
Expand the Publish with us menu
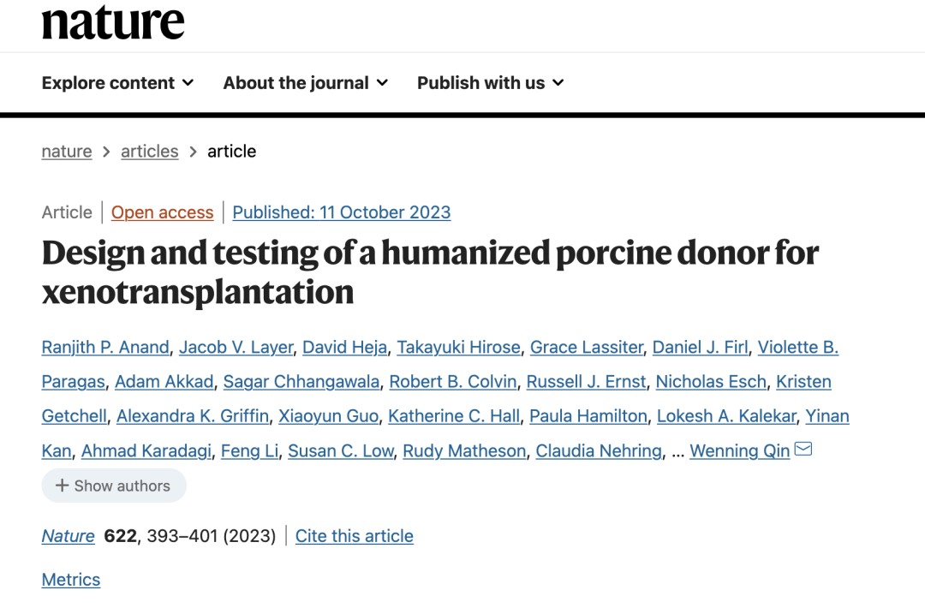(x=491, y=83)
